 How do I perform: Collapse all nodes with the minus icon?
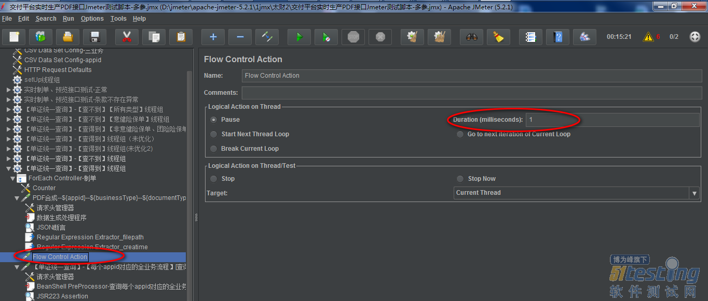pyautogui.click(x=240, y=37)
